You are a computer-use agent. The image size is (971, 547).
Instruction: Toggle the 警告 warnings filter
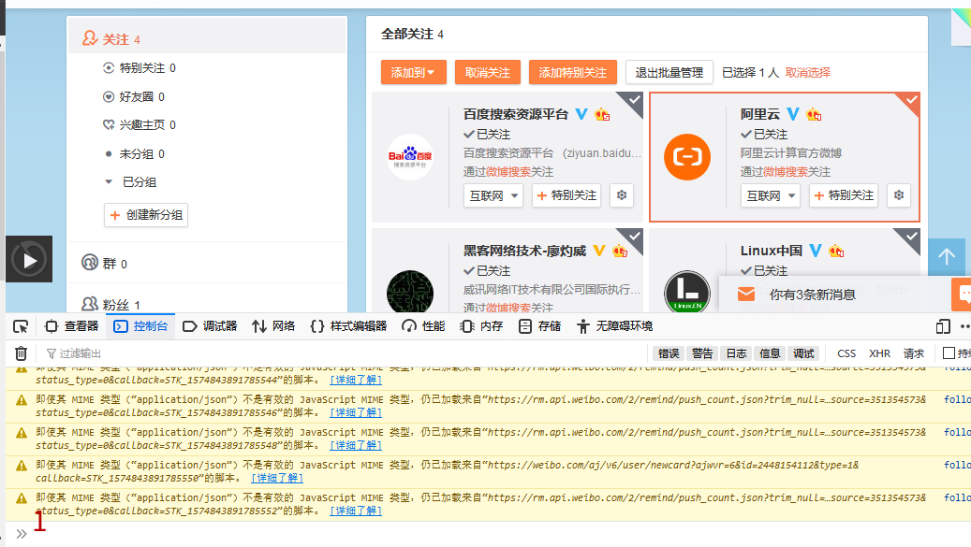[x=702, y=353]
